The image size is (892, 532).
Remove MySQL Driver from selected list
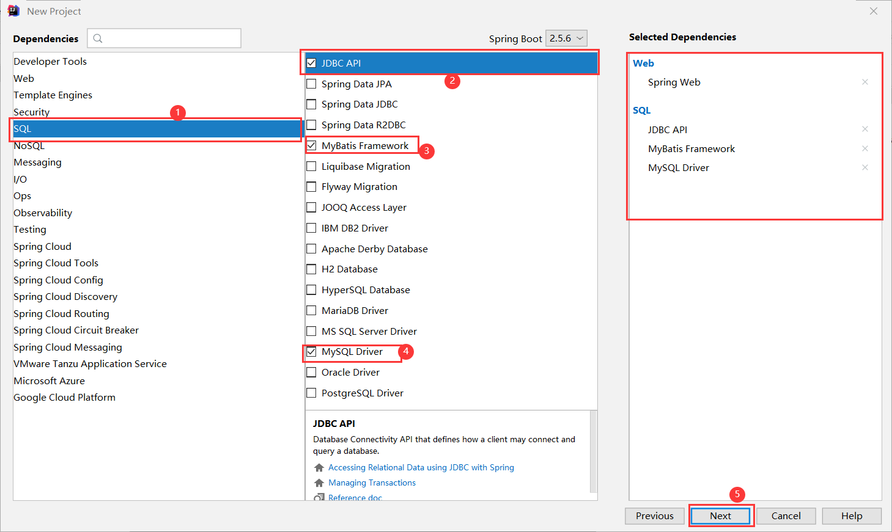click(864, 167)
